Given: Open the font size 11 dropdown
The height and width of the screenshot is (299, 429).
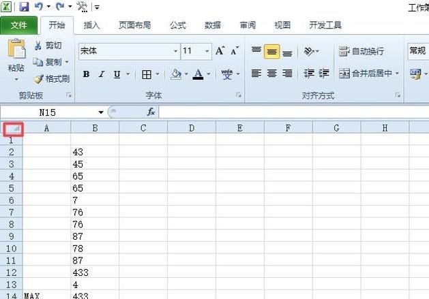Looking at the screenshot, I should tap(207, 51).
